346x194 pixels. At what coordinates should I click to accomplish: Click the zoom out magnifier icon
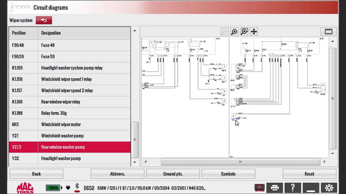point(225,32)
